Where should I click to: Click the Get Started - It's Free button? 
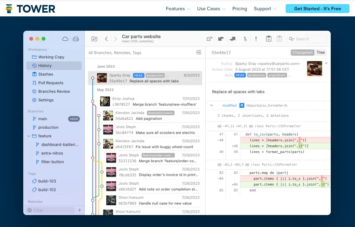(x=317, y=9)
